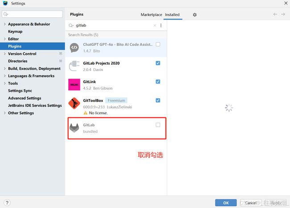The width and height of the screenshot is (290, 208).
Task: Close the Settings dialog window
Action: click(x=286, y=3)
